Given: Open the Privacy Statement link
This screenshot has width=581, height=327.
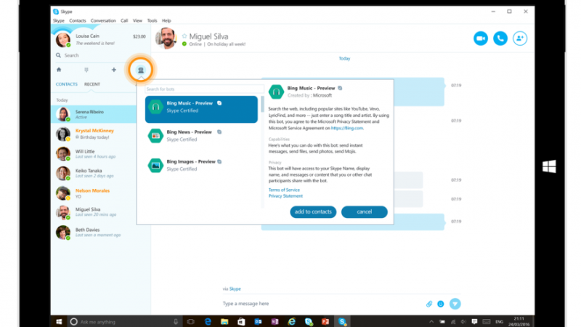Looking at the screenshot, I should pyautogui.click(x=285, y=196).
